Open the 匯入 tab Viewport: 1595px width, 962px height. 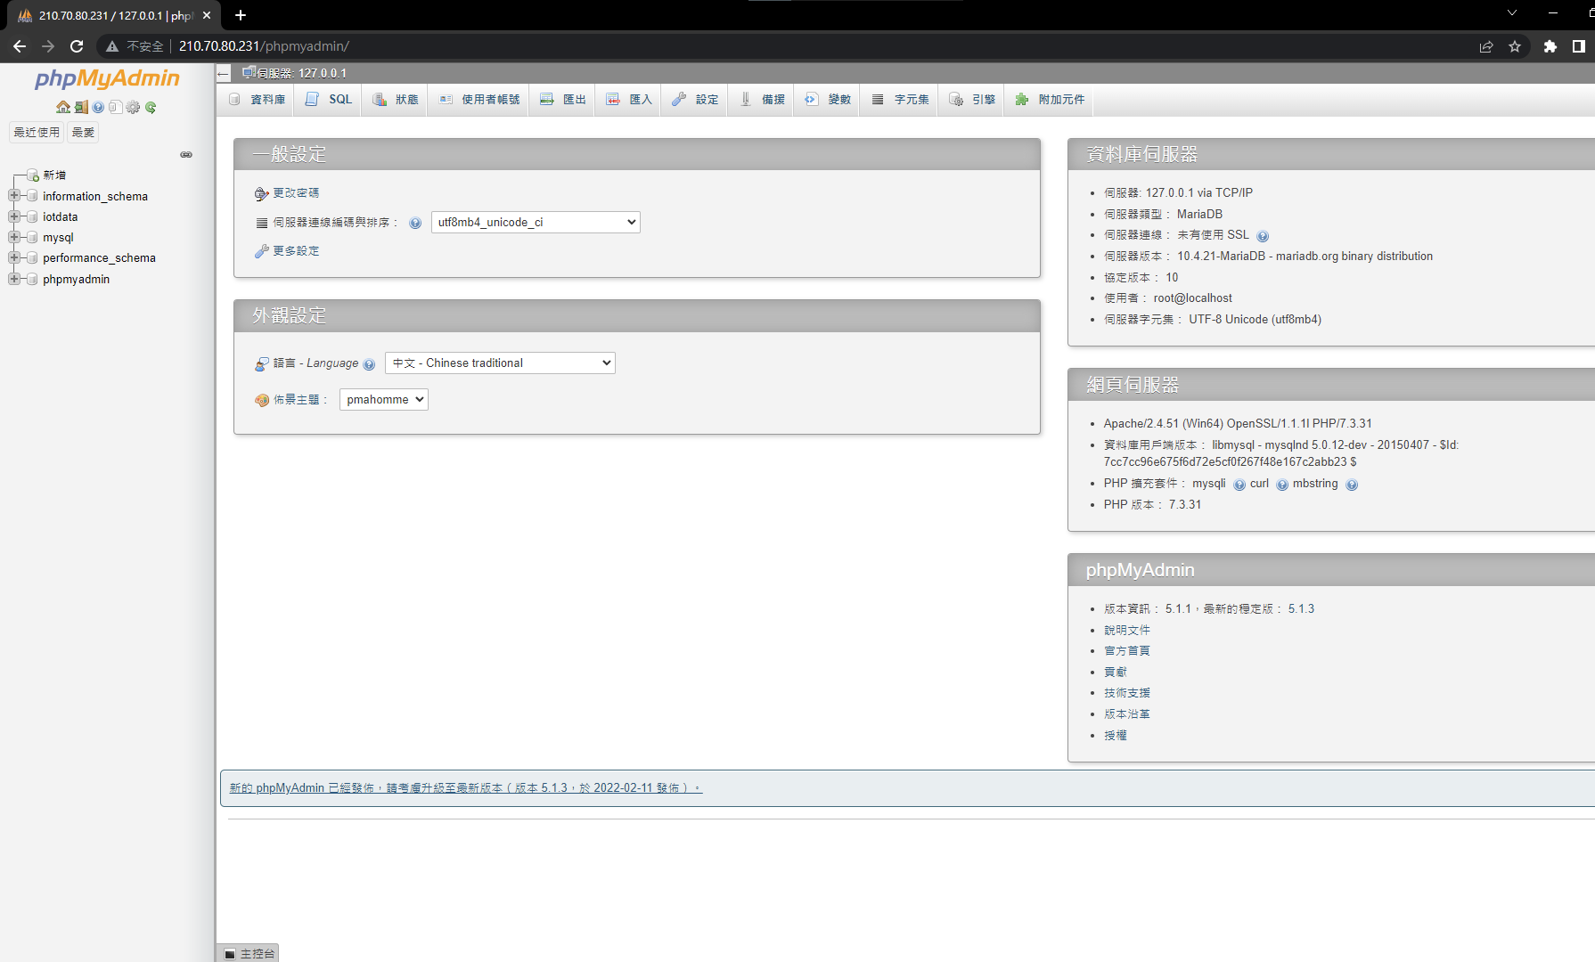(x=629, y=100)
